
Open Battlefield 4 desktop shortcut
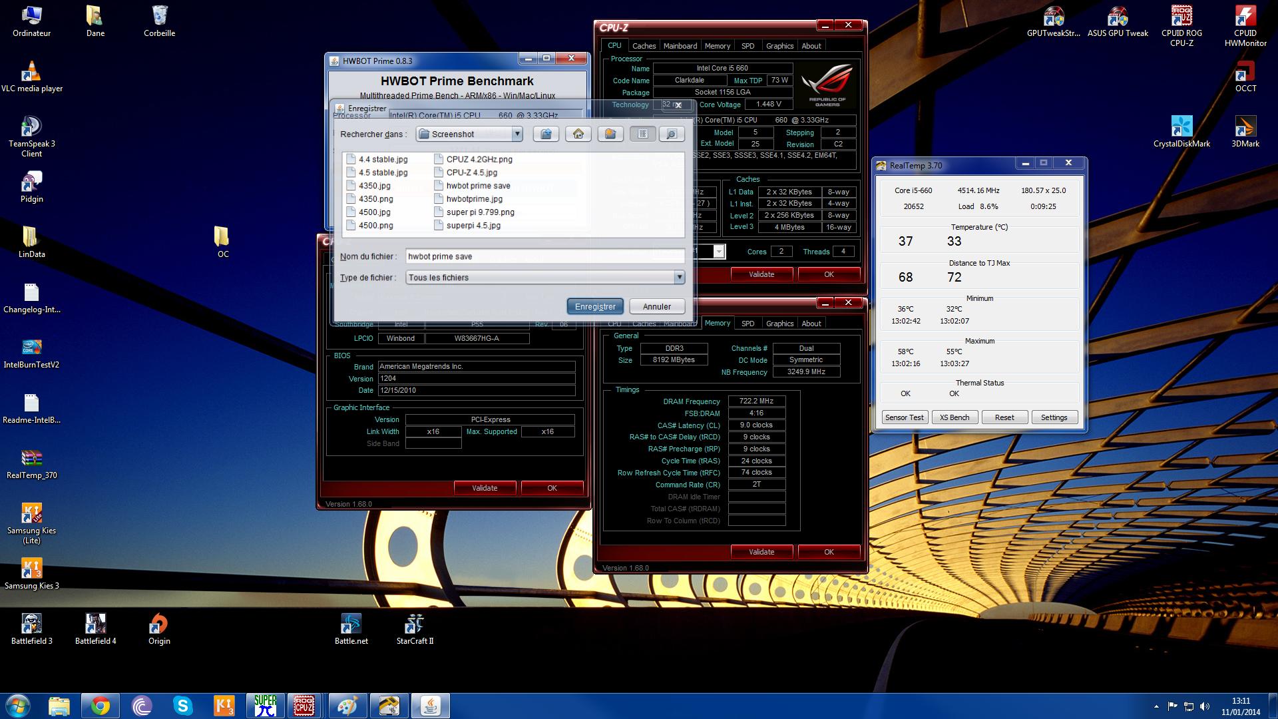point(96,629)
